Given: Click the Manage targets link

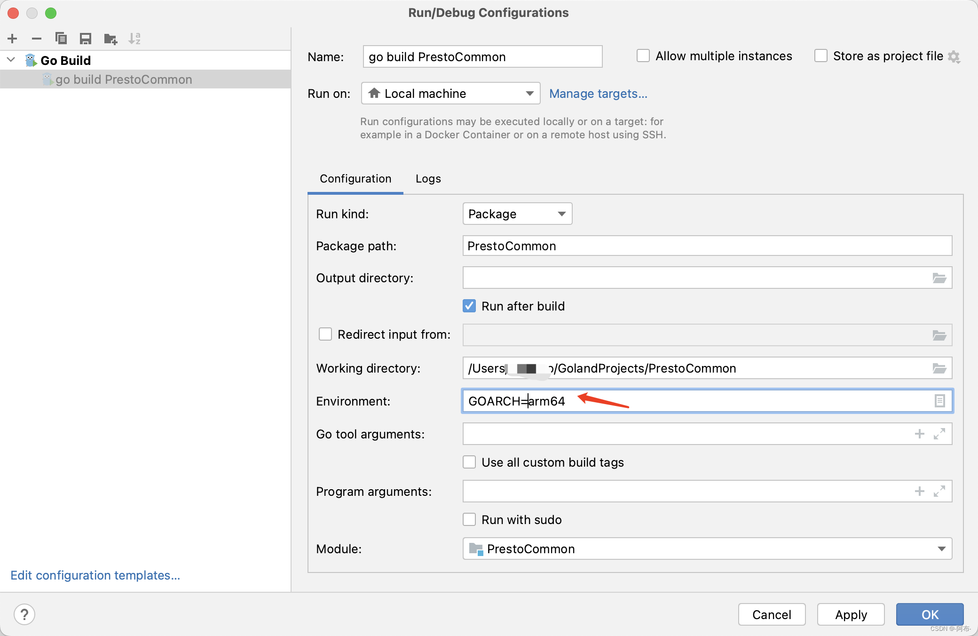Looking at the screenshot, I should click(x=598, y=94).
